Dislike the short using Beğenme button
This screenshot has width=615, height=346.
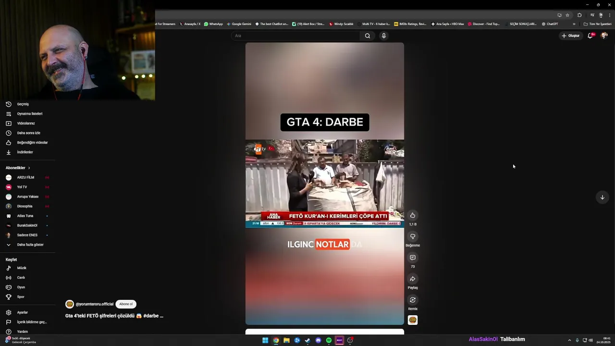pos(412,236)
